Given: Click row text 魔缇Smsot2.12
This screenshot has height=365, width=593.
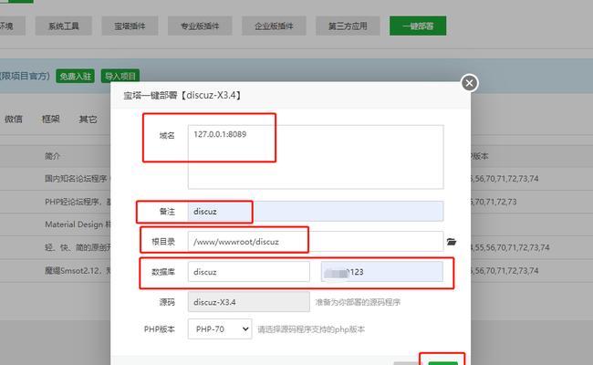Looking at the screenshot, I should pyautogui.click(x=73, y=270).
